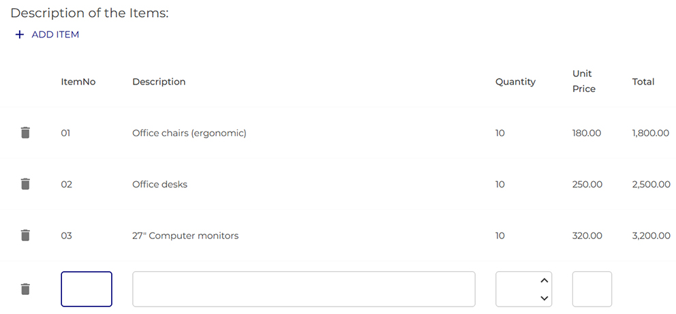Select the 180.00 unit price cell
The height and width of the screenshot is (314, 676).
pyautogui.click(x=587, y=134)
